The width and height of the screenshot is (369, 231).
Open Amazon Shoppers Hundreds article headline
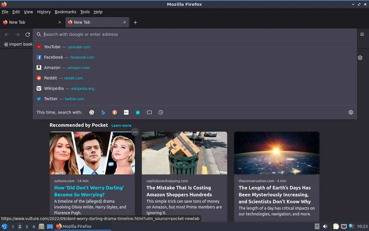click(x=179, y=191)
